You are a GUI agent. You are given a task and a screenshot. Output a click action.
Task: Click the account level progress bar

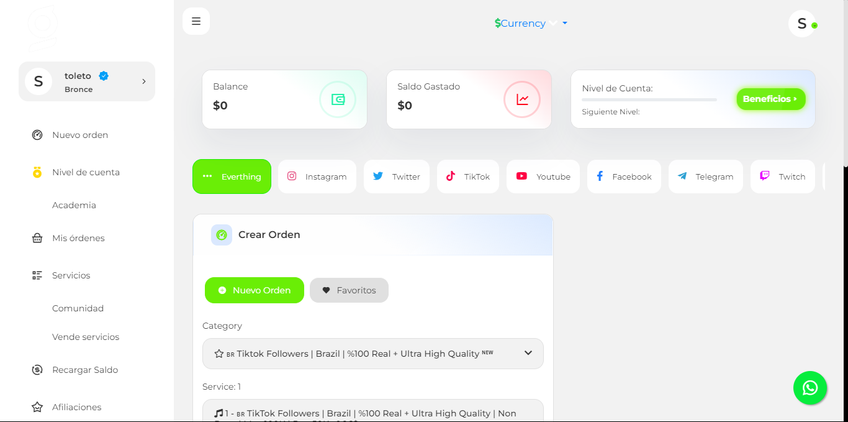[x=649, y=99]
